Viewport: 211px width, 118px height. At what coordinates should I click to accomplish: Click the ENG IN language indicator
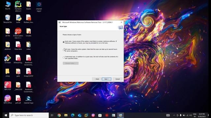195,115
